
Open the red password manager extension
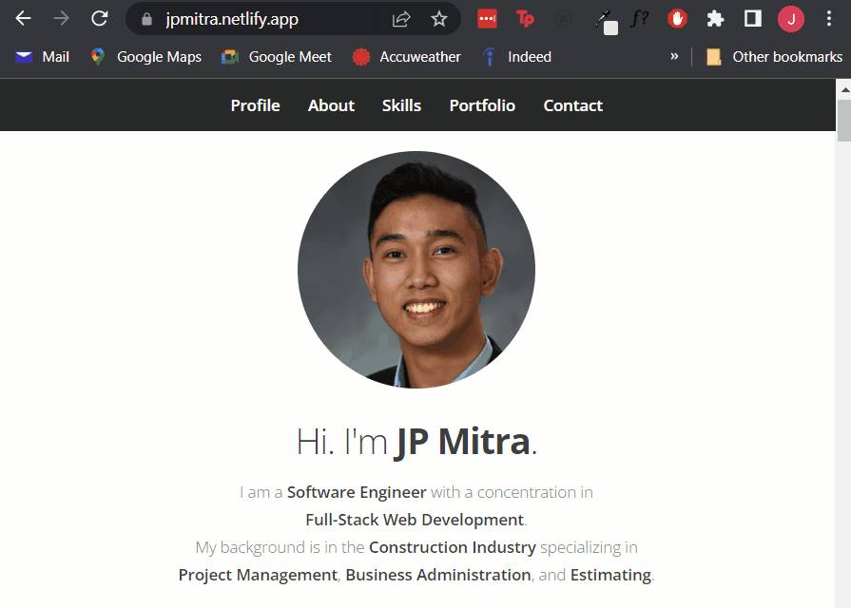pos(488,19)
